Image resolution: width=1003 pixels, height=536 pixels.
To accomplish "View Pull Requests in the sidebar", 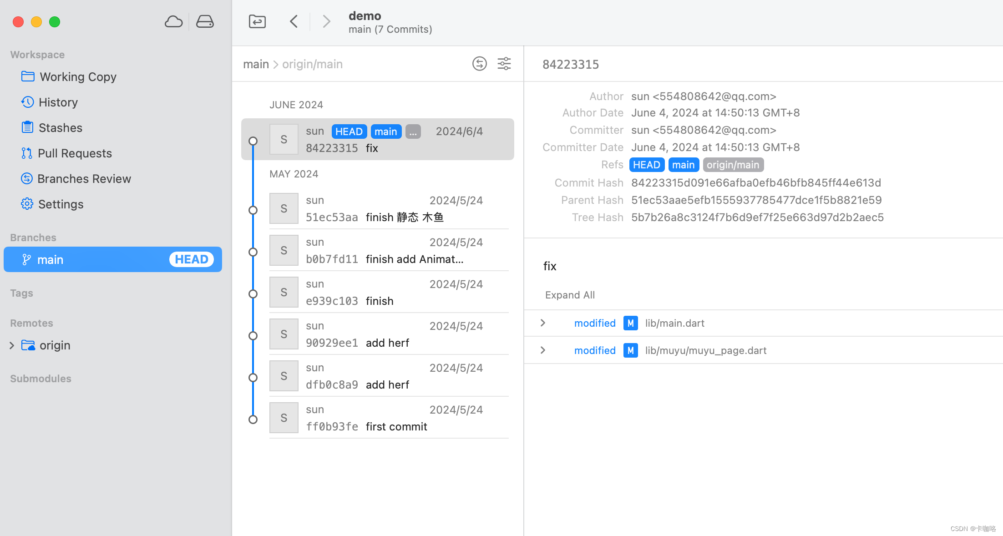I will click(74, 153).
